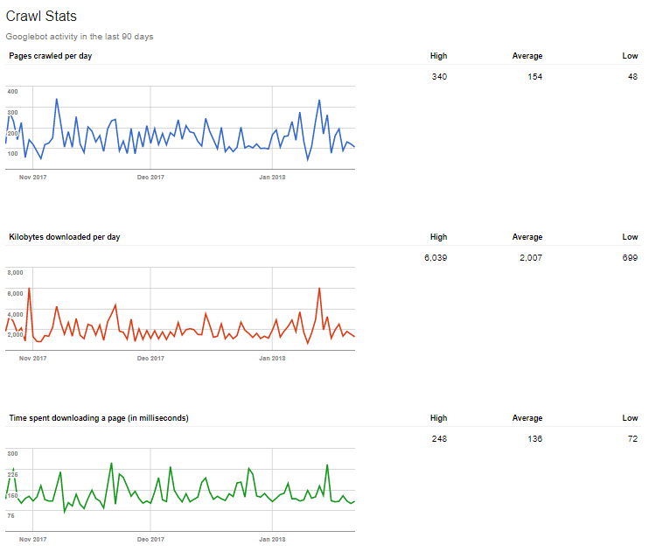Click 'Time spent downloading a page' title
The width and height of the screenshot is (649, 559).
[x=99, y=418]
